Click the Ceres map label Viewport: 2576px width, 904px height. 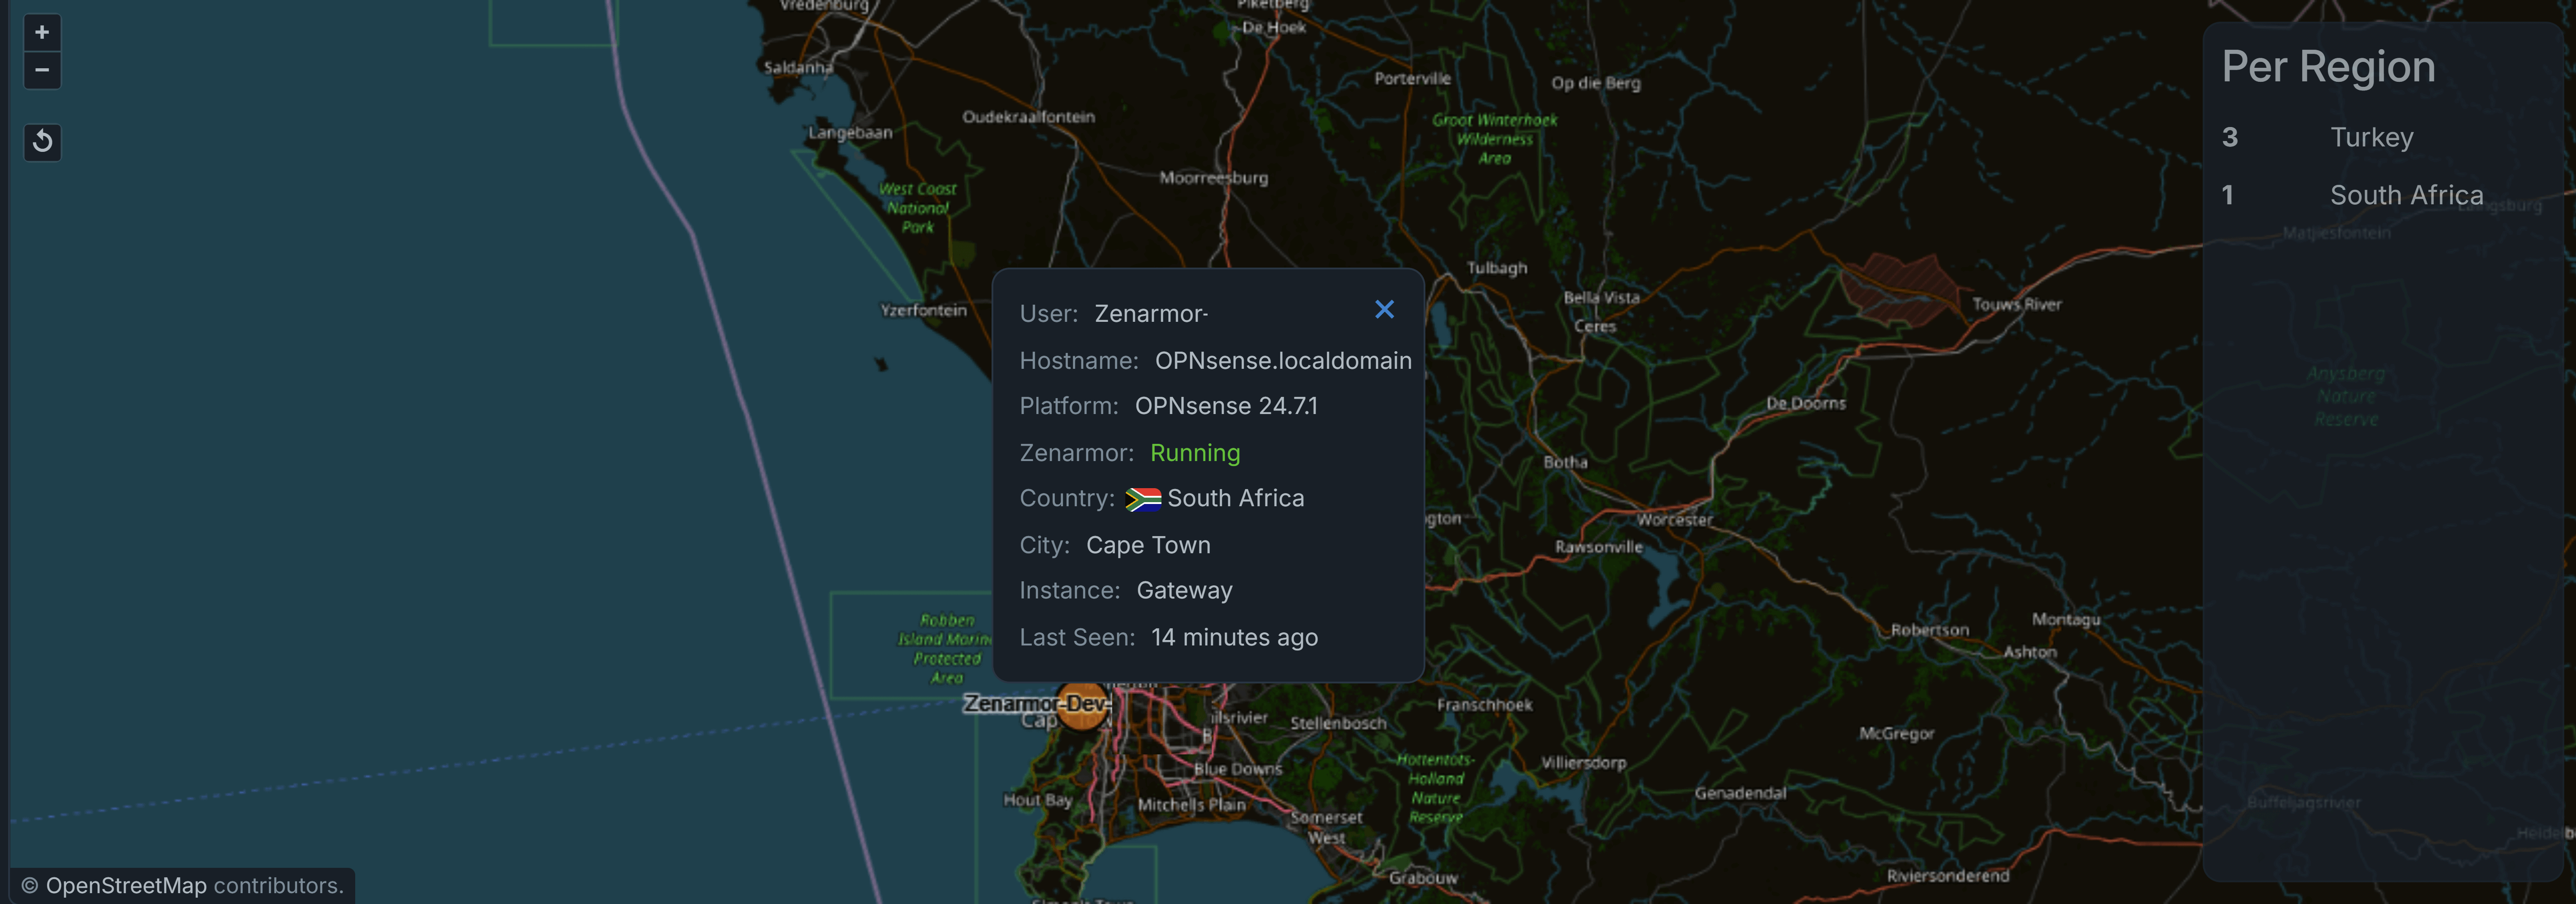click(1594, 326)
